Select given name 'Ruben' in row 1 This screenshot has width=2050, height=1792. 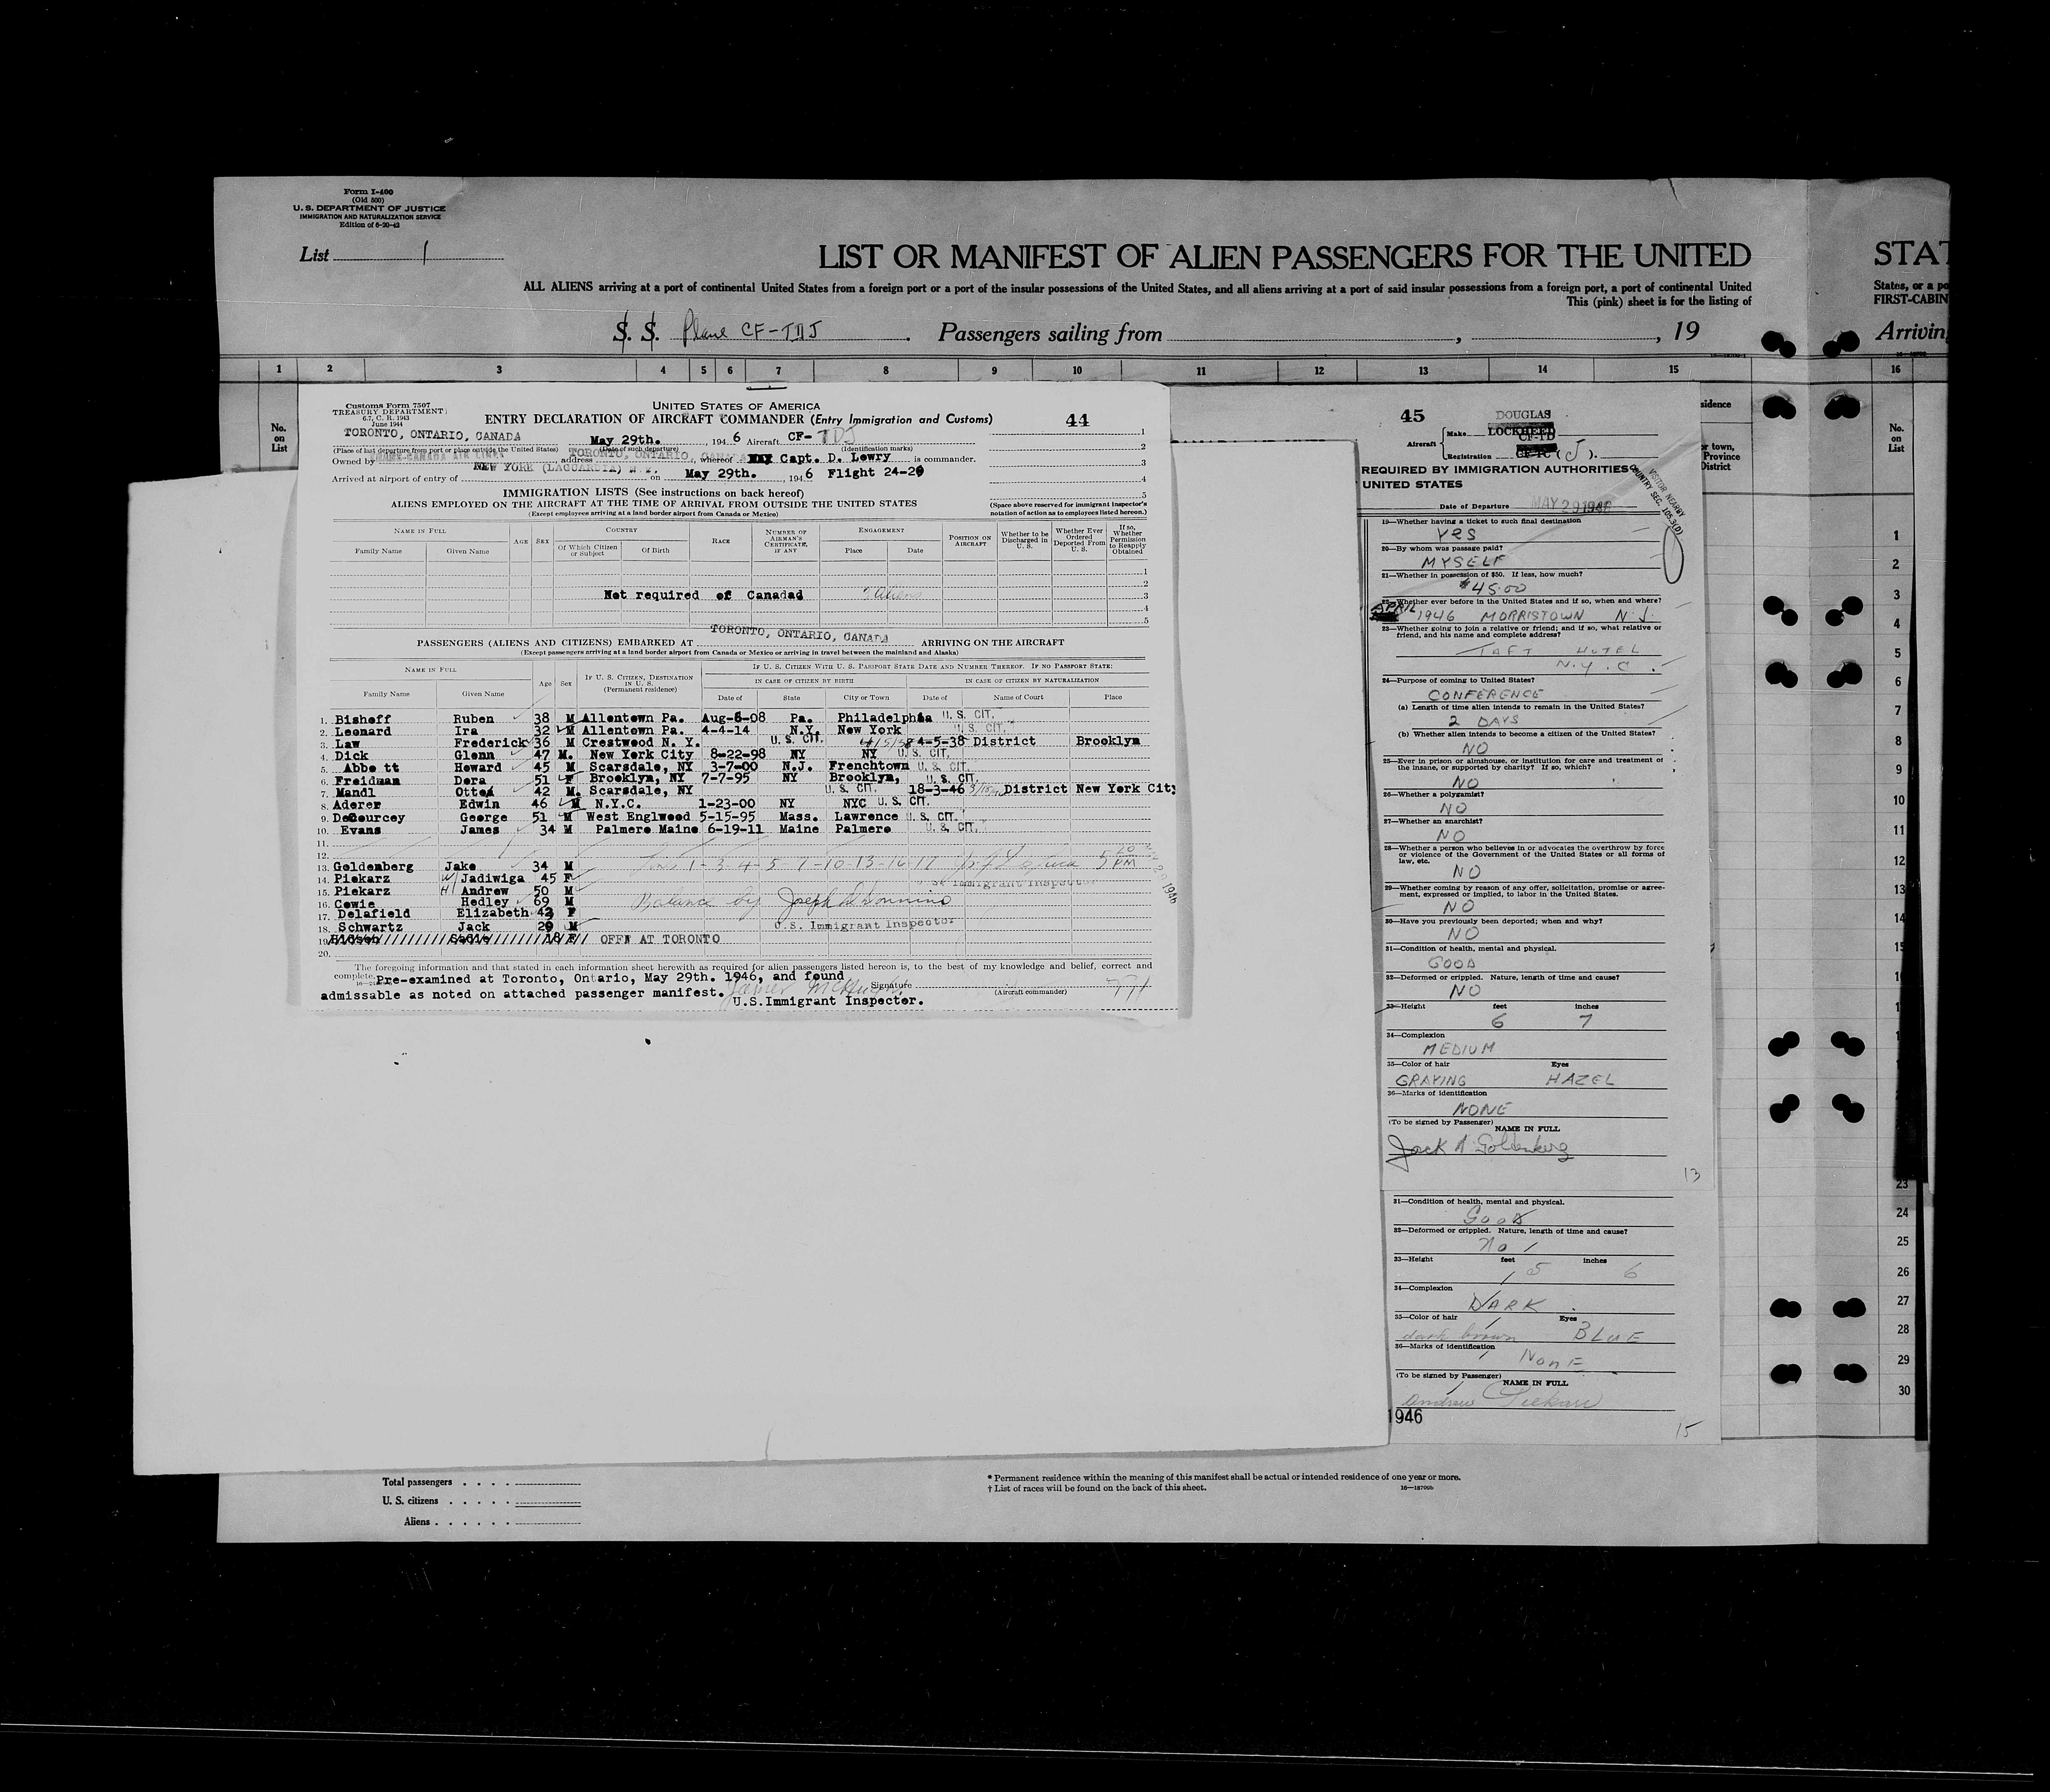(474, 719)
